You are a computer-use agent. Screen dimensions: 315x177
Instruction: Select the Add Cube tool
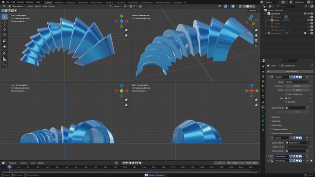point(4,65)
